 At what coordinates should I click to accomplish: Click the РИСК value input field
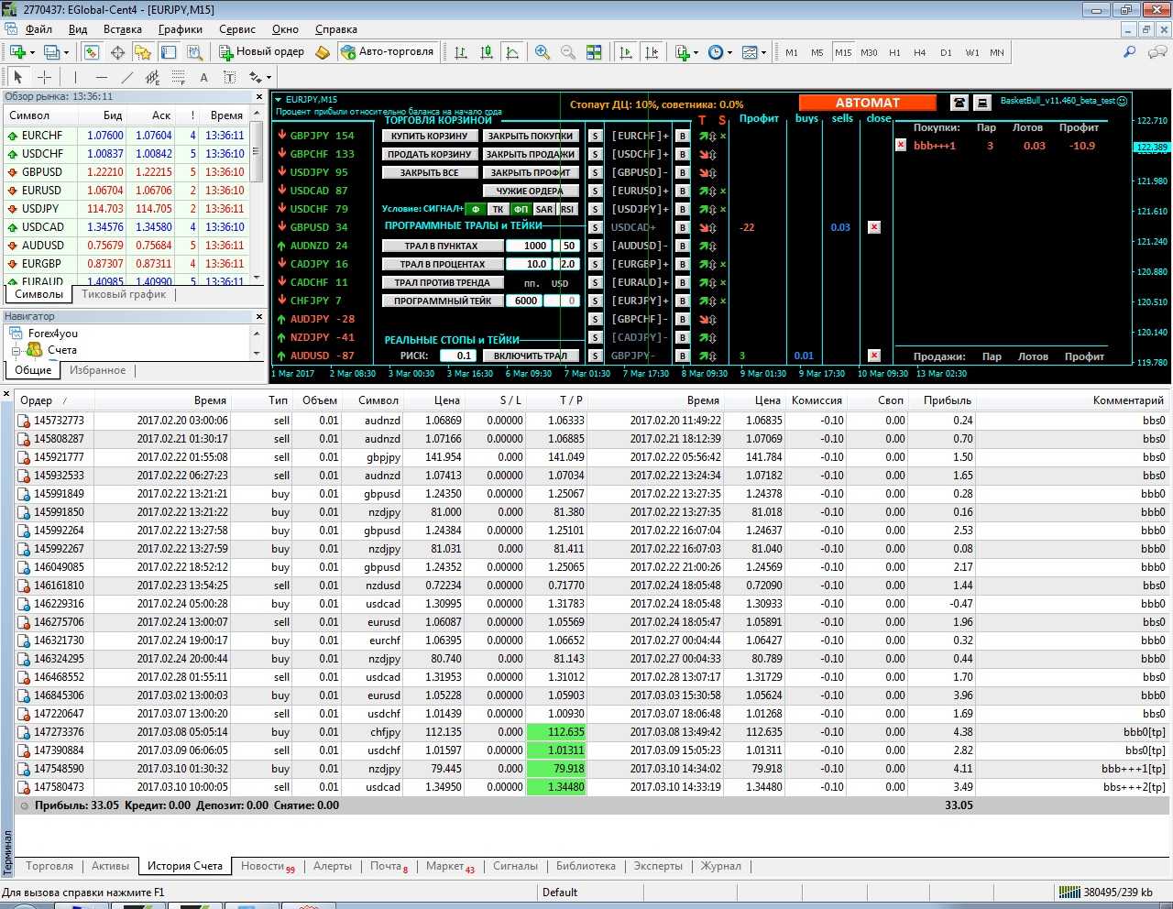458,356
